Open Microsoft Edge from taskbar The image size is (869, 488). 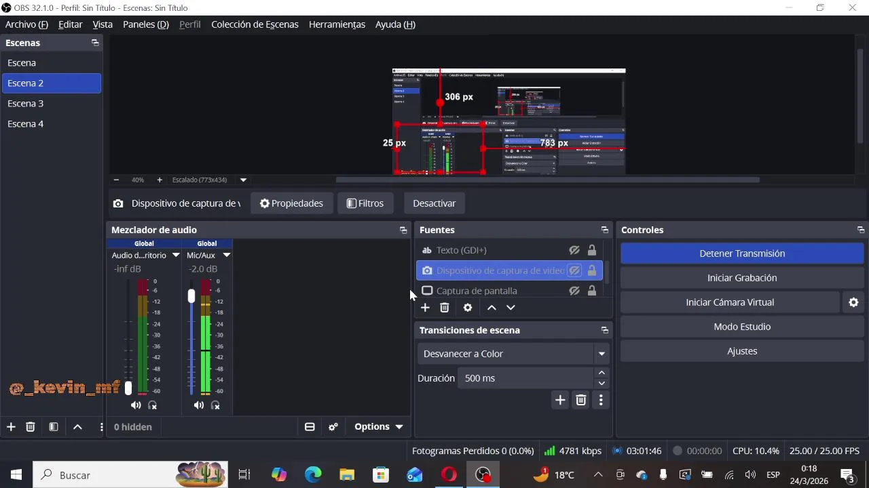click(x=313, y=475)
